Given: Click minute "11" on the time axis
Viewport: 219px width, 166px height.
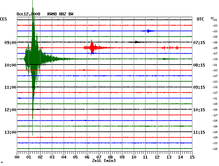Looking at the screenshot, I should pos(145,157).
